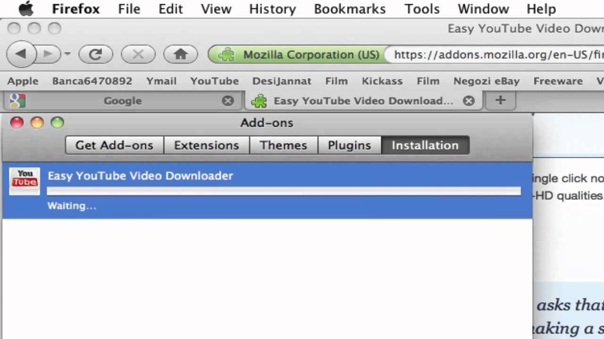Open the DesiJannat bookmark

(282, 81)
